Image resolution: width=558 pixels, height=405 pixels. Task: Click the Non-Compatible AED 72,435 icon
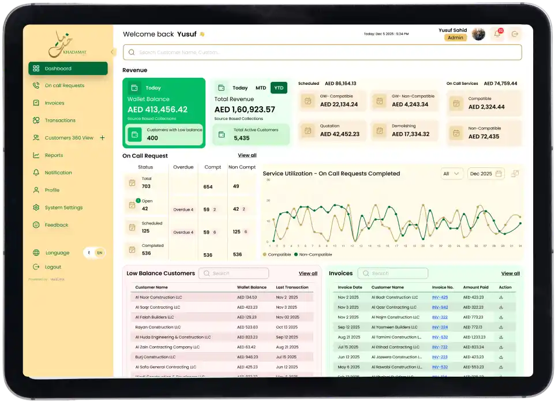point(456,133)
